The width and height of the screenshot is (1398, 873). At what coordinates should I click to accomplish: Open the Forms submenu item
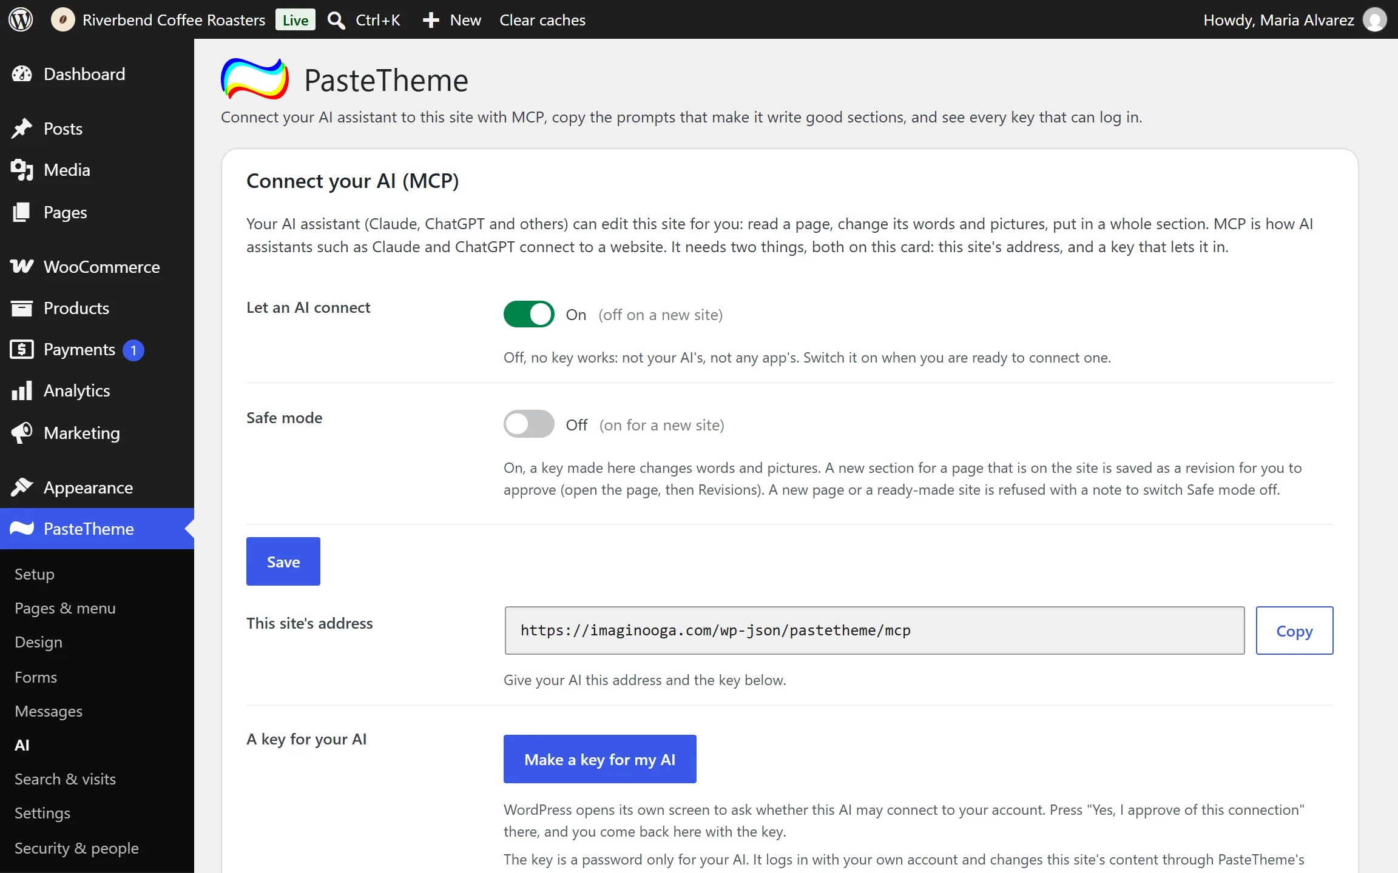[x=36, y=677]
